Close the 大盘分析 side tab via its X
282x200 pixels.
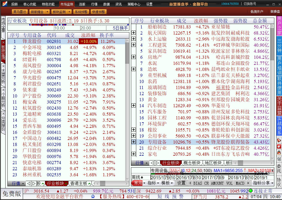pos(3,66)
